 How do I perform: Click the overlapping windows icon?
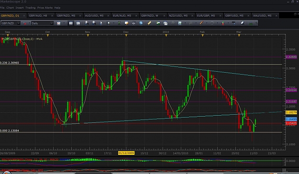click(166, 23)
